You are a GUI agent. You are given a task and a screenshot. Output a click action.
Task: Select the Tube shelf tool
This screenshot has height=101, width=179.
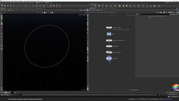click(x=8, y=6)
